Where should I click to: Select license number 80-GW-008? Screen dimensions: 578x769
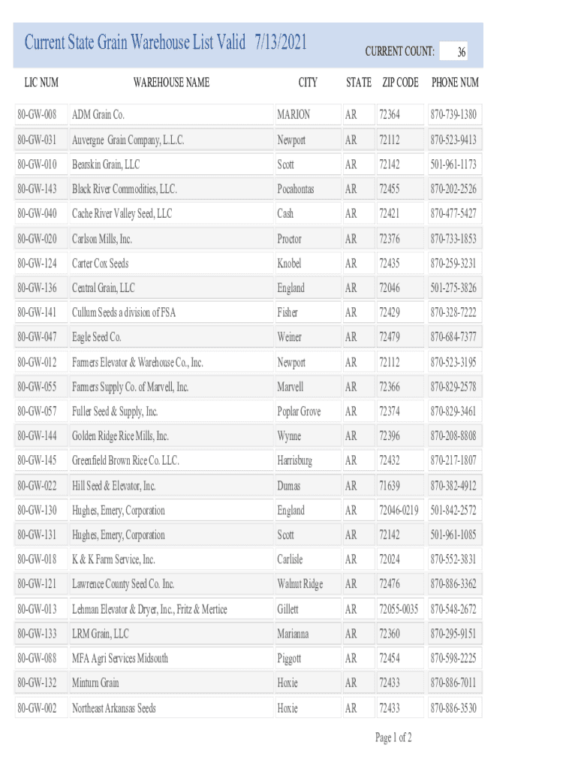38,115
